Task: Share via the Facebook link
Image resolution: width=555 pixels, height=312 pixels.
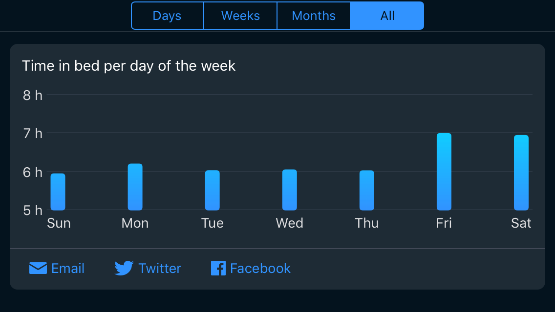Action: tap(260, 268)
